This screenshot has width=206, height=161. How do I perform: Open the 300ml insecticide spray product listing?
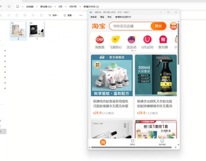[x=156, y=86]
